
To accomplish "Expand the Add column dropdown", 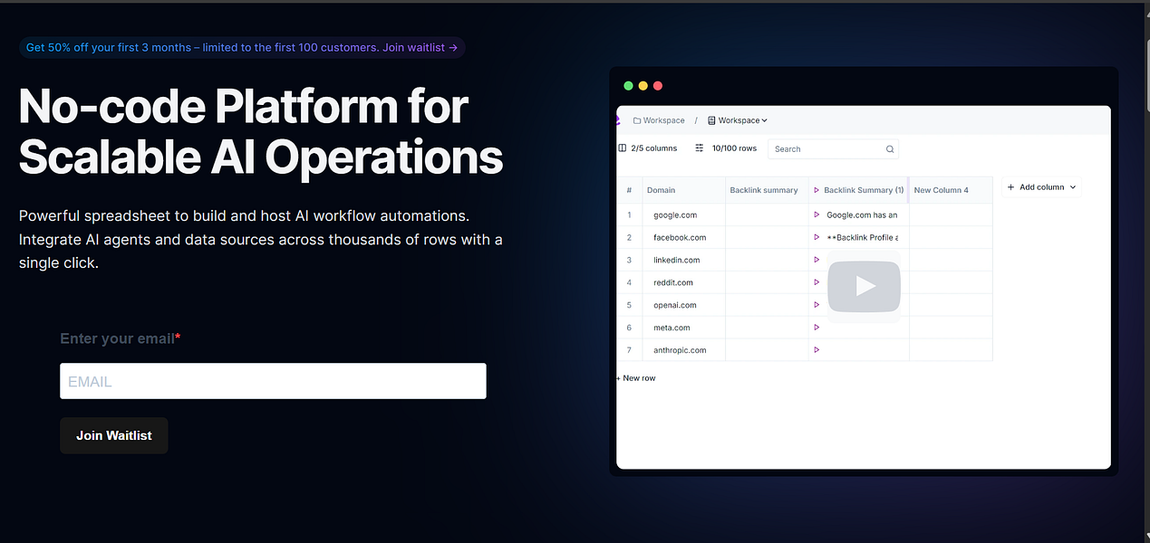I will tap(1041, 187).
